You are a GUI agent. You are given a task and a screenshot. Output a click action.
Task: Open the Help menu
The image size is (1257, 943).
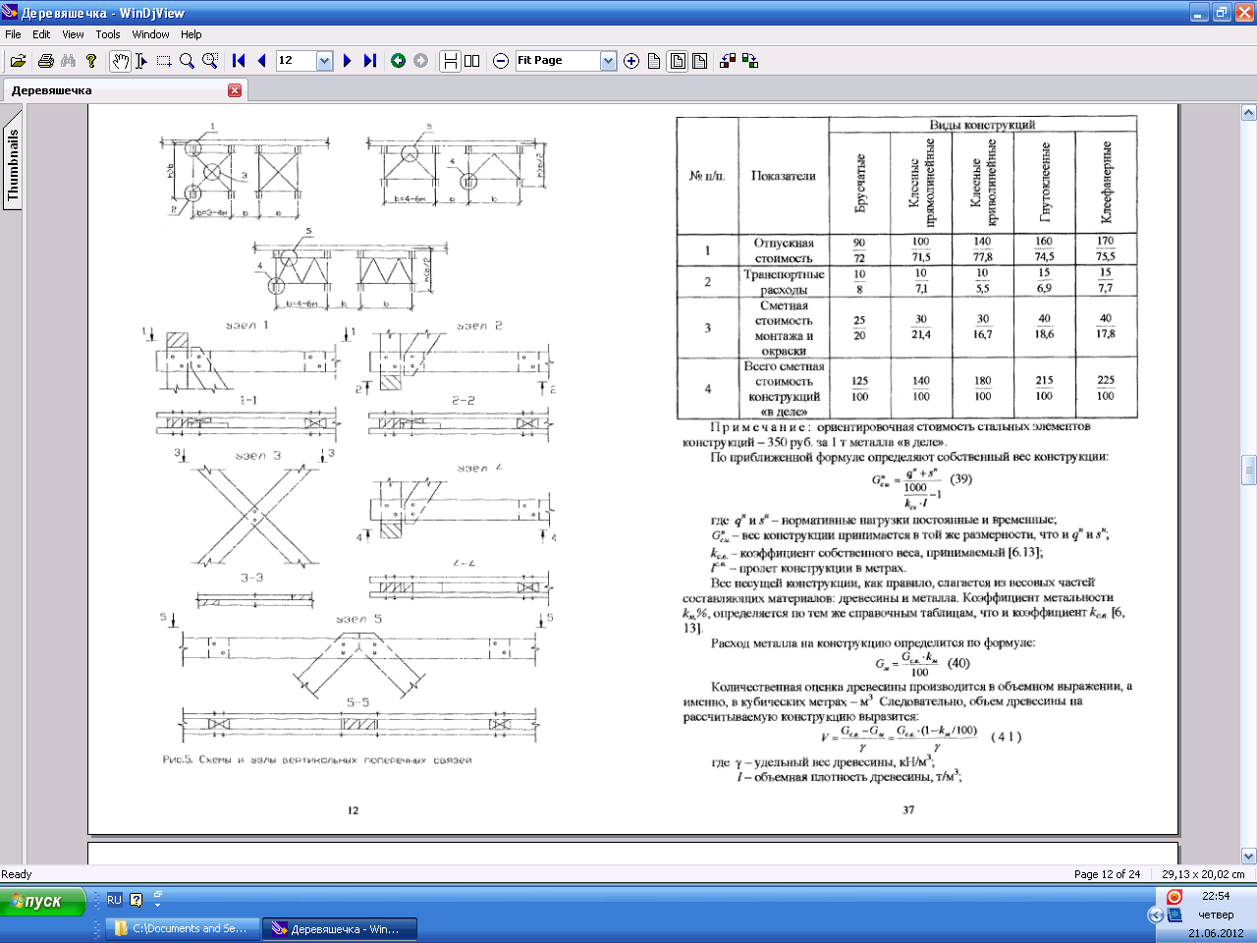(191, 34)
